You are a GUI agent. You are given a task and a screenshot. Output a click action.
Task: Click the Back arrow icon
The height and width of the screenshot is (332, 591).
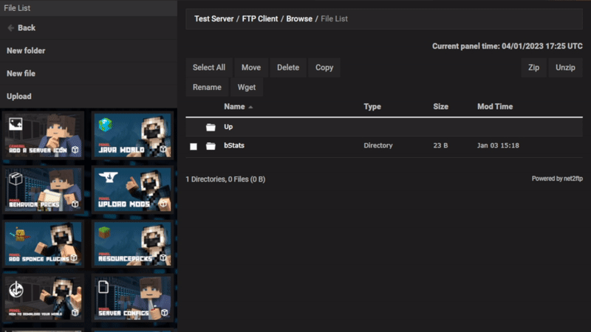pyautogui.click(x=11, y=28)
